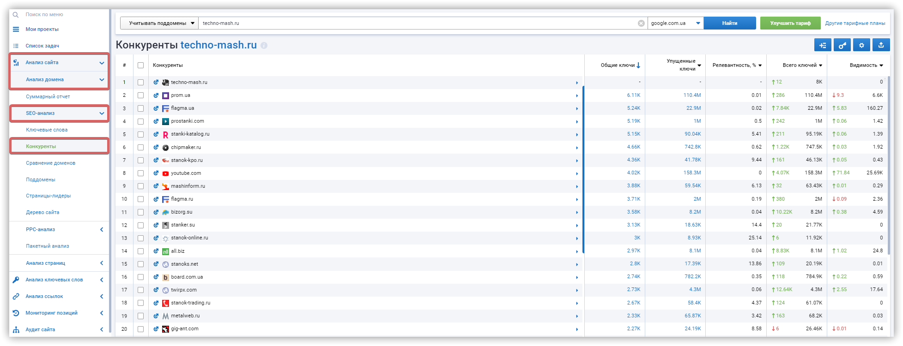Select Конкуренты menu item
The height and width of the screenshot is (346, 903).
pos(41,146)
